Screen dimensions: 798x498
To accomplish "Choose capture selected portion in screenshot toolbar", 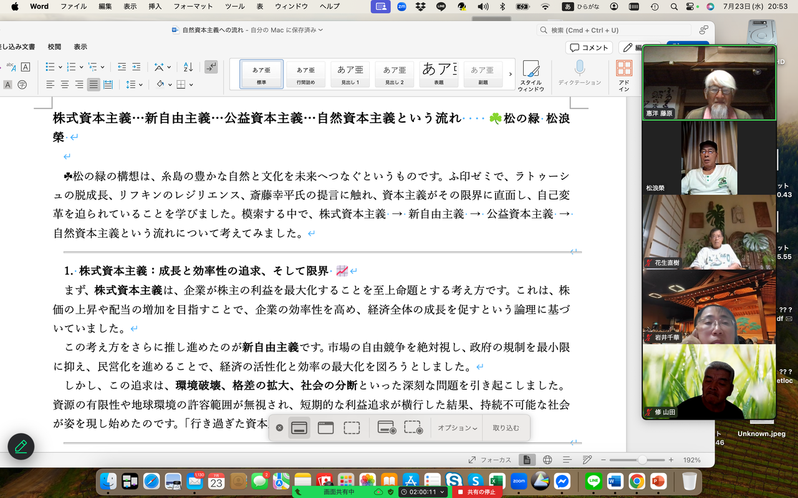I will tap(352, 428).
